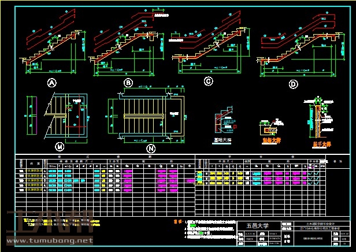Click first magenta cell in stair table
Image resolution: width=356 pixels, height=252 pixels.
[x=128, y=172]
